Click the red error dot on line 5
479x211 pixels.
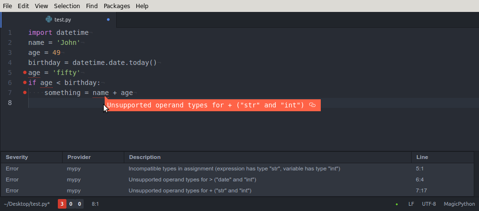tap(25, 73)
